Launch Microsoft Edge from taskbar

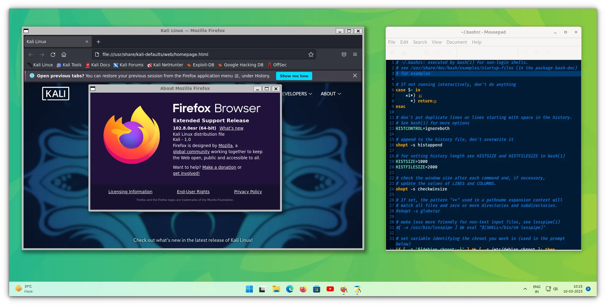(x=290, y=289)
